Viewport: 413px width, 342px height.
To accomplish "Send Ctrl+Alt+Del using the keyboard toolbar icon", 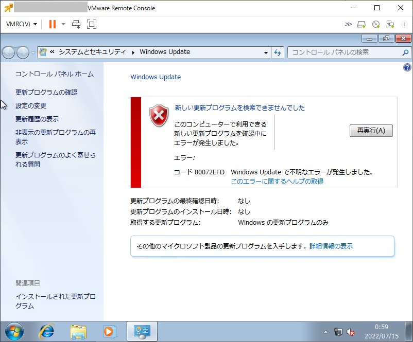I will 76,24.
